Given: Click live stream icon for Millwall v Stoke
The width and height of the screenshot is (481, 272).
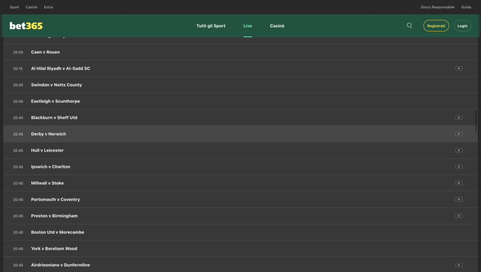Looking at the screenshot, I should [458, 183].
